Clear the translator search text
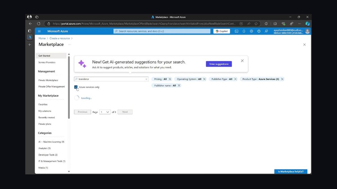Viewport: 337px width, 189px height. click(146, 79)
